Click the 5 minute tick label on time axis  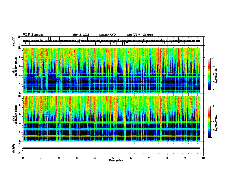click(113, 158)
